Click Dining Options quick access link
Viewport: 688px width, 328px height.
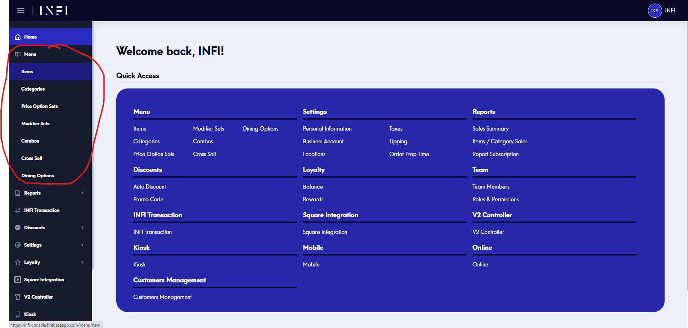[261, 129]
